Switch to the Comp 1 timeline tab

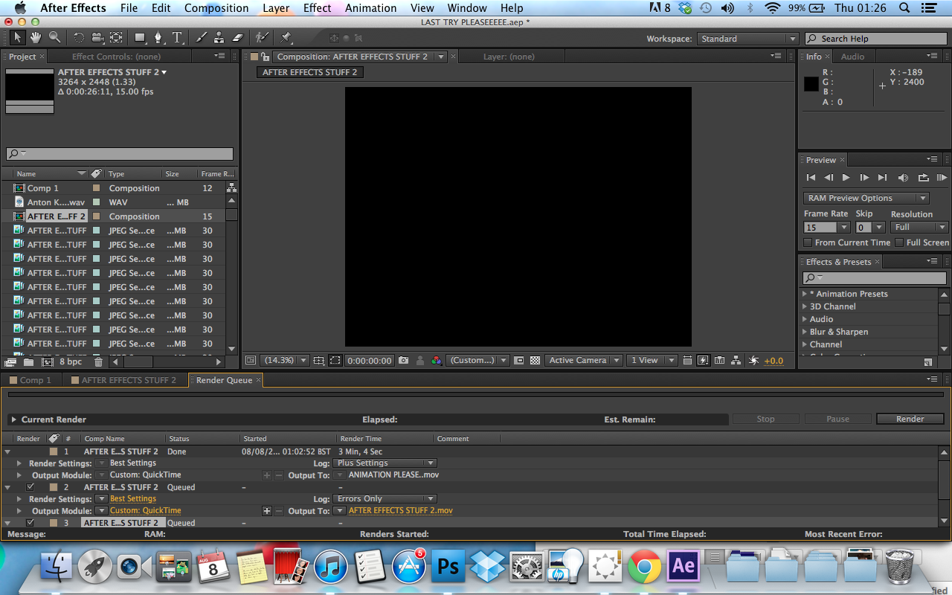click(x=31, y=380)
